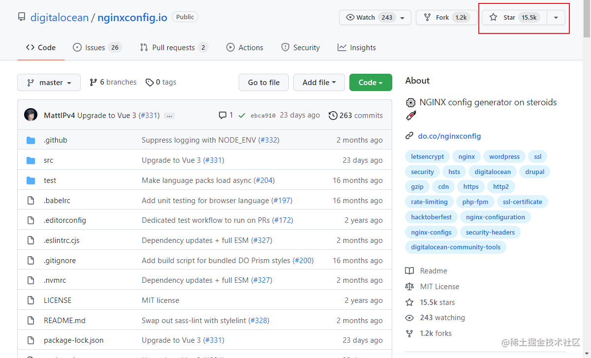View 1.2k forks link in About
The image size is (591, 358).
click(x=429, y=333)
